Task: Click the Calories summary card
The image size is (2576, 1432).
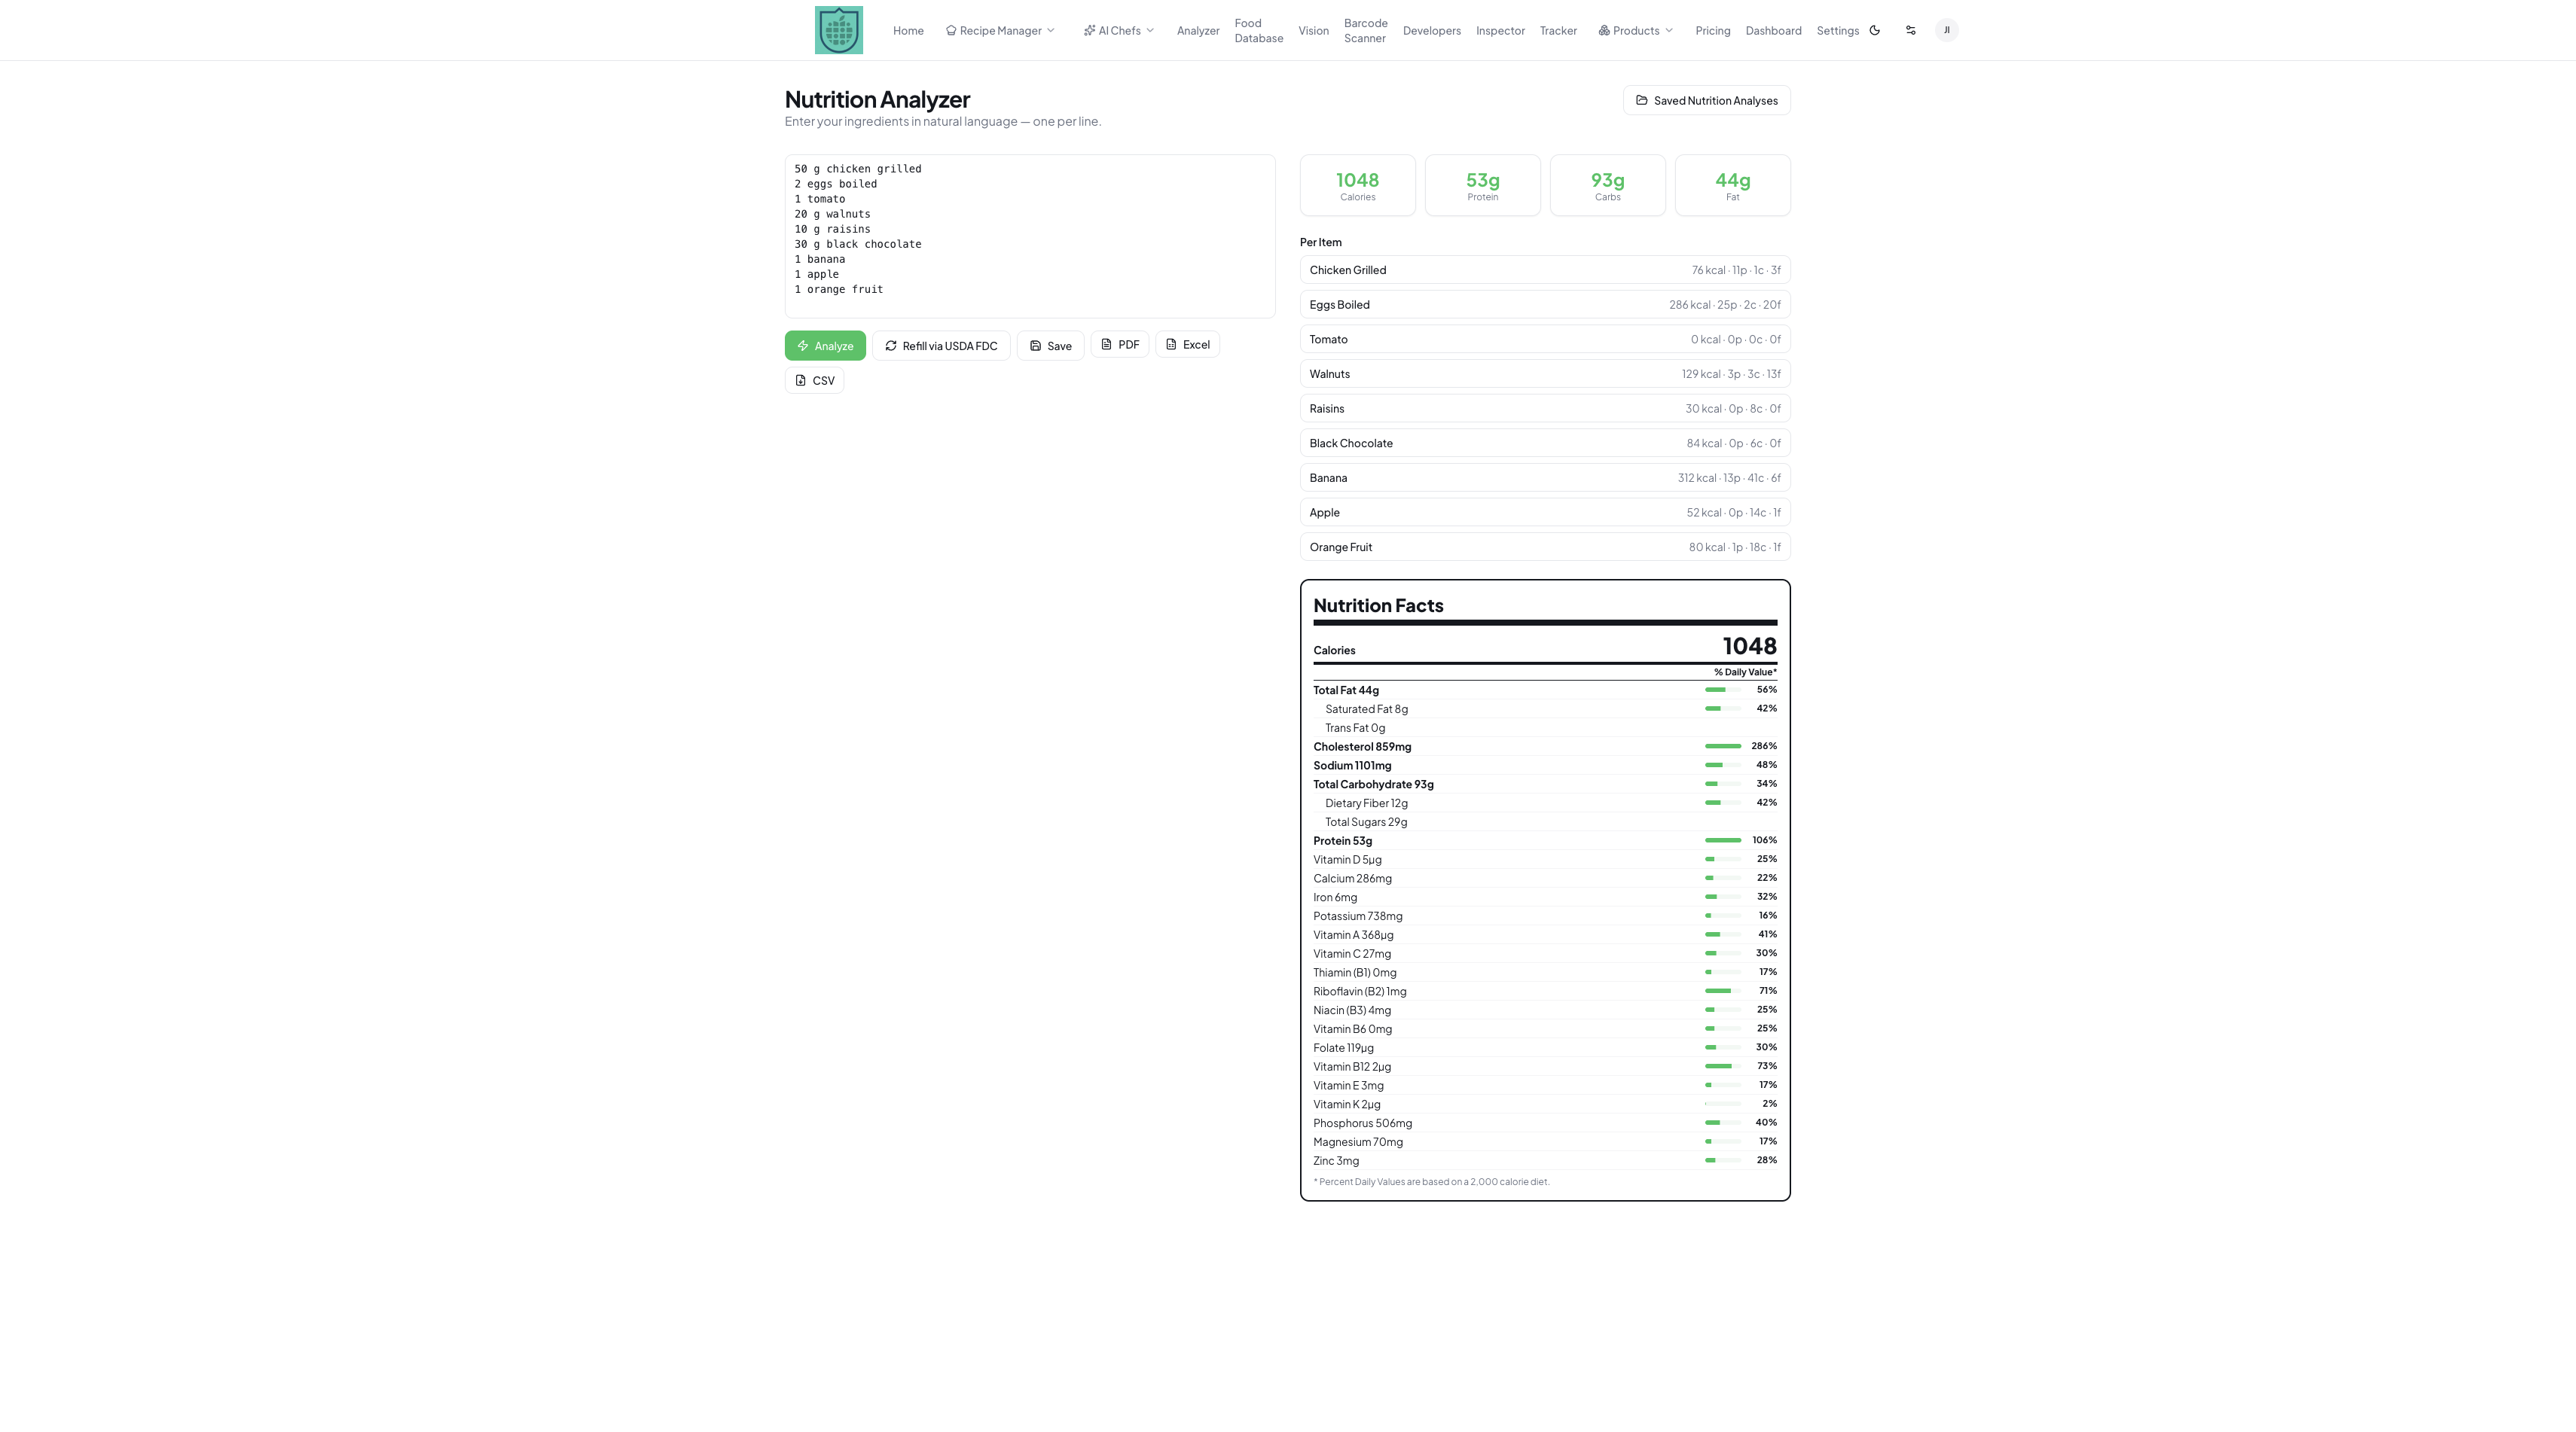Action: [x=1357, y=185]
